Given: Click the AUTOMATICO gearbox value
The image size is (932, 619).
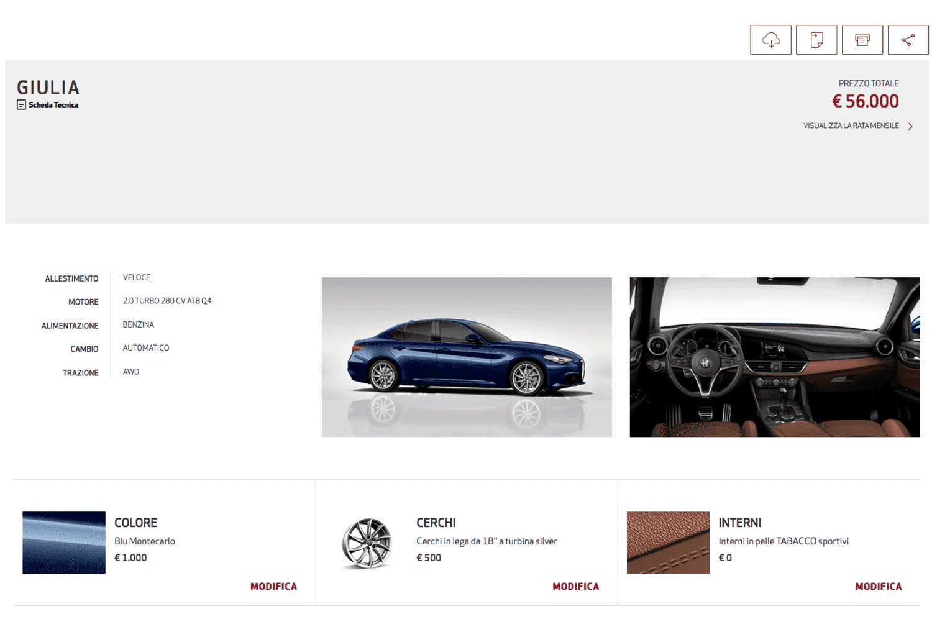Looking at the screenshot, I should [x=146, y=348].
